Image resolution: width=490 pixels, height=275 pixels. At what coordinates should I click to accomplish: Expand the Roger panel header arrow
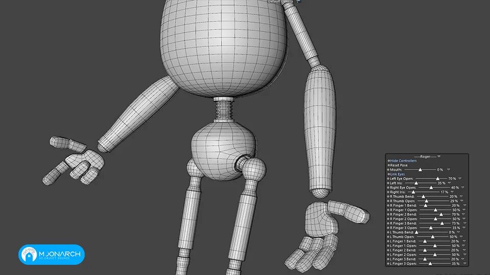click(439, 156)
